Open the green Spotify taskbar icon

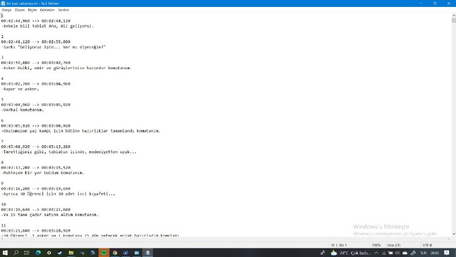tap(104, 252)
